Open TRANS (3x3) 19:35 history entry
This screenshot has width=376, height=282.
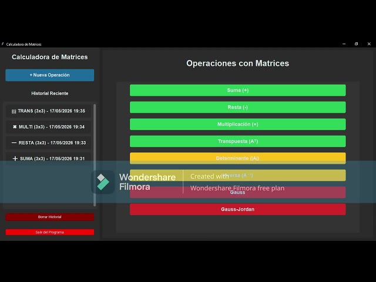click(48, 111)
